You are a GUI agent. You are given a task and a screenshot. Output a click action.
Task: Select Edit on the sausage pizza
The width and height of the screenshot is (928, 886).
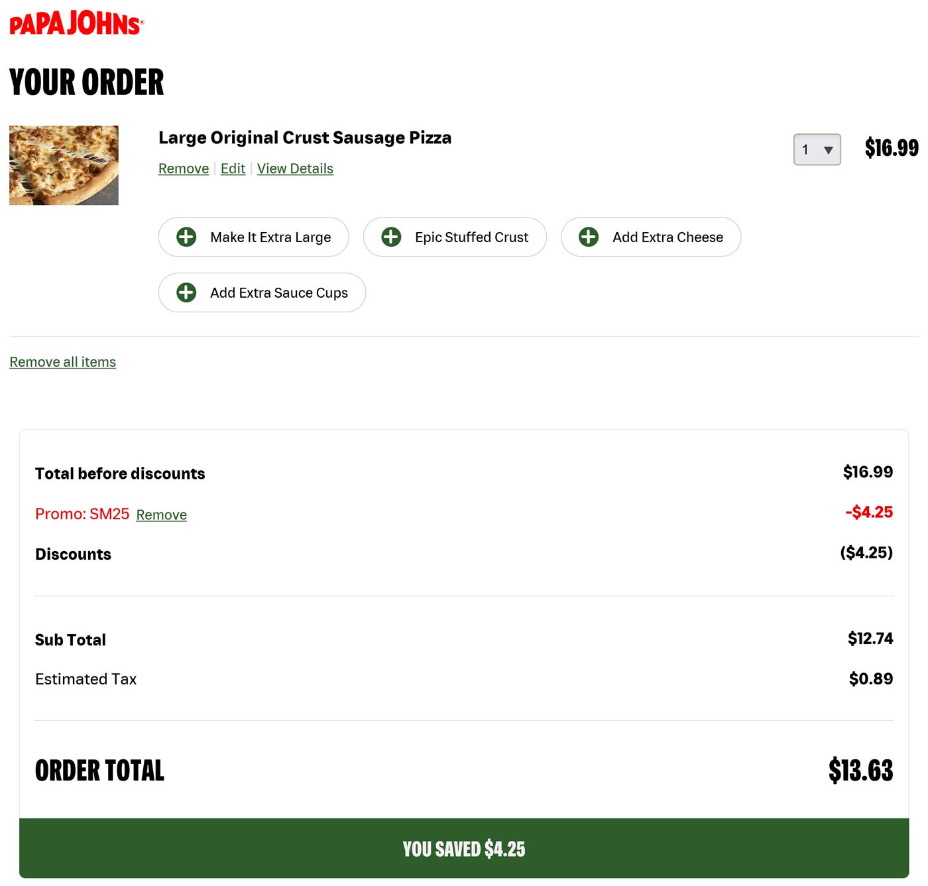[232, 168]
